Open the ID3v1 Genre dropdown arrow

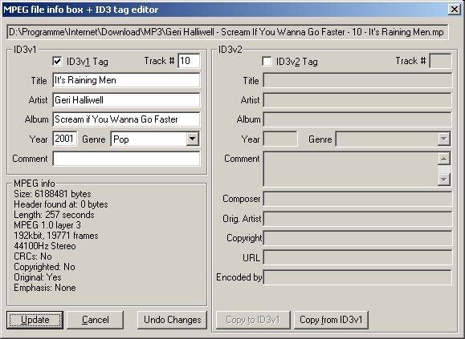192,139
